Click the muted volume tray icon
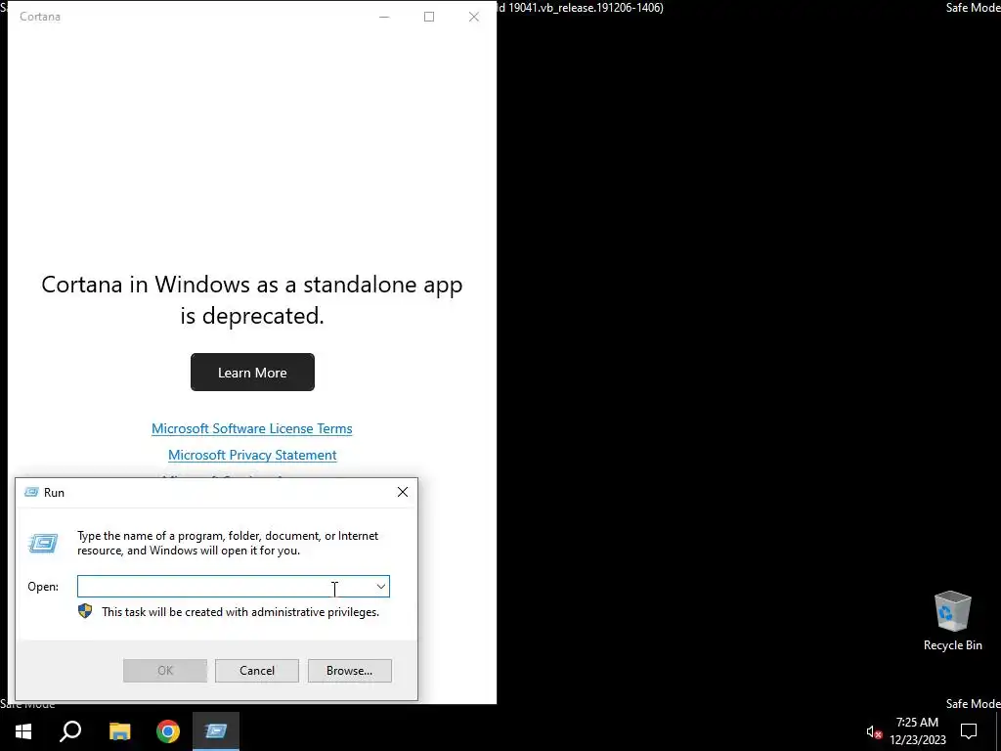Screen dimensions: 1001x751 click(874, 731)
